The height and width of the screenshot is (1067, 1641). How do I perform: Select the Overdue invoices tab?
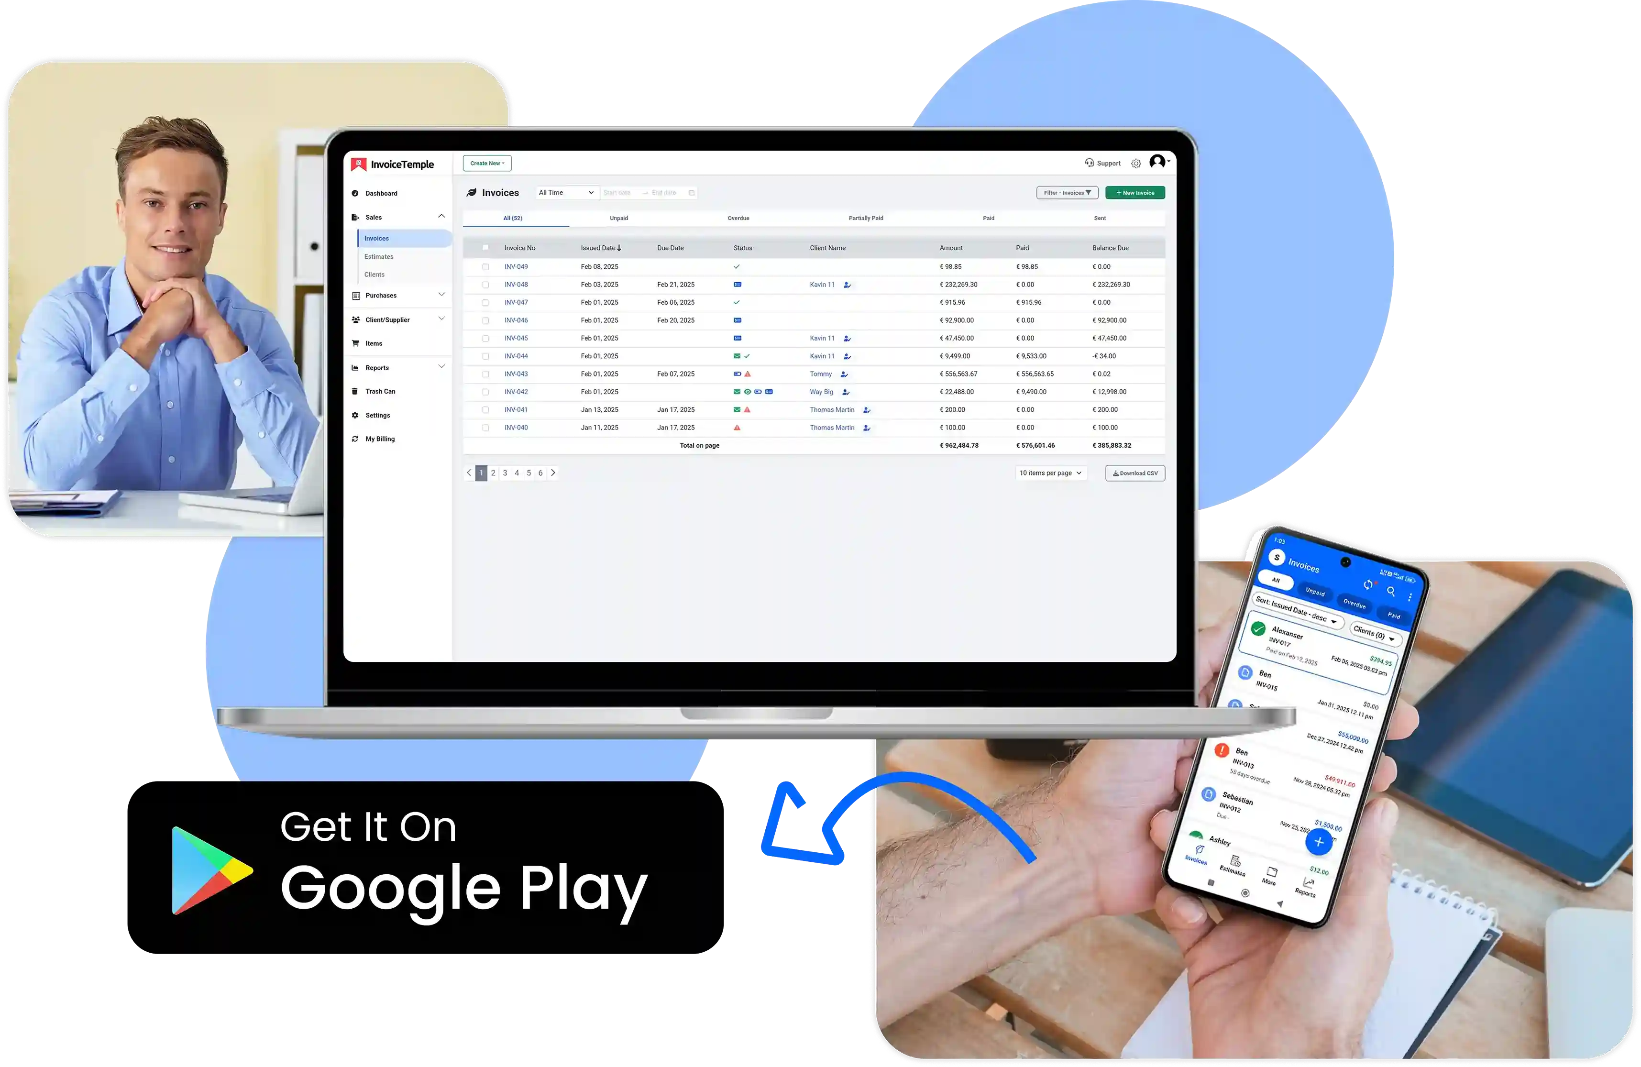pos(740,218)
